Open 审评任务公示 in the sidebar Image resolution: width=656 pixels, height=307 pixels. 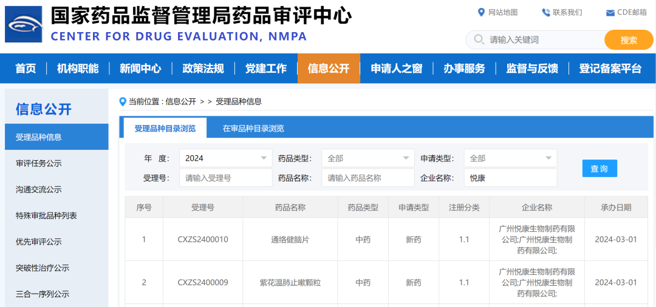(x=39, y=163)
